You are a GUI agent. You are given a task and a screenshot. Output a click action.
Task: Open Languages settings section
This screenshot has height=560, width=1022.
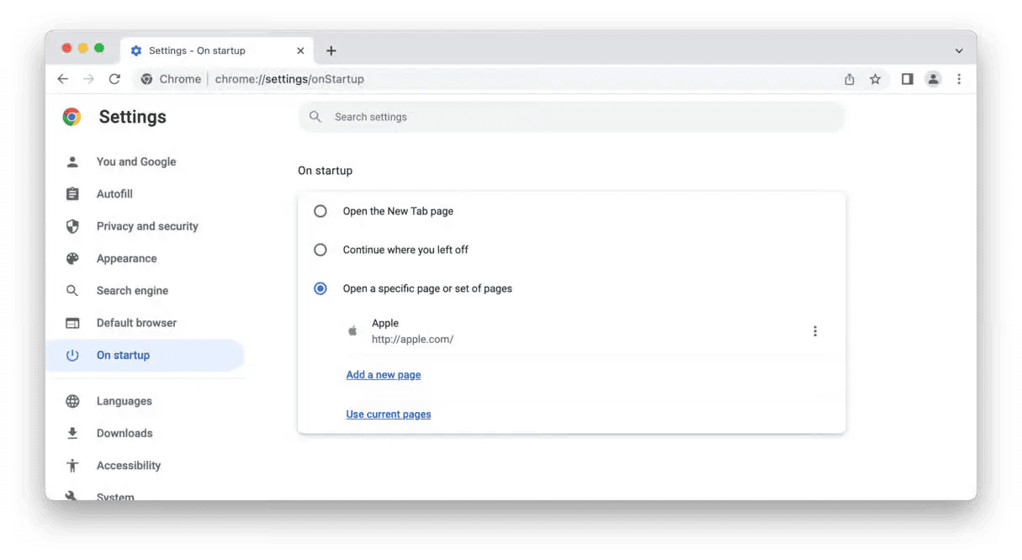click(x=124, y=401)
